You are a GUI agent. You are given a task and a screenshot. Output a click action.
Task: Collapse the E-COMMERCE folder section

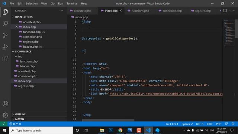[13, 51]
